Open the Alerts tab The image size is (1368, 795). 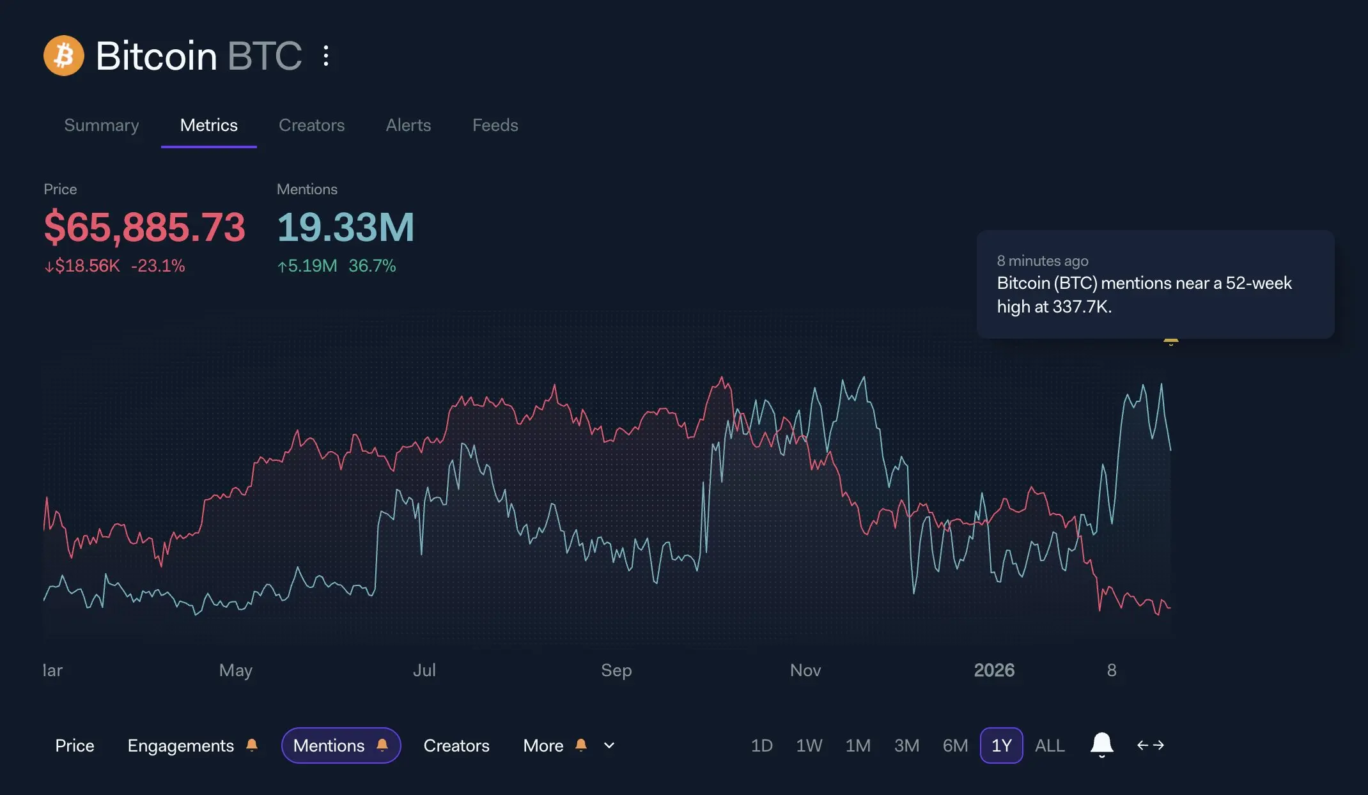pos(408,125)
